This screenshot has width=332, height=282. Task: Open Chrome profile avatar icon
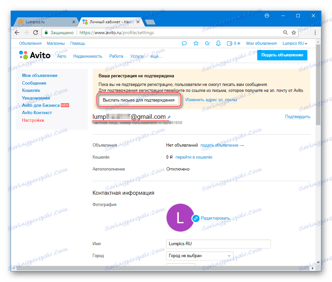[x=267, y=16]
